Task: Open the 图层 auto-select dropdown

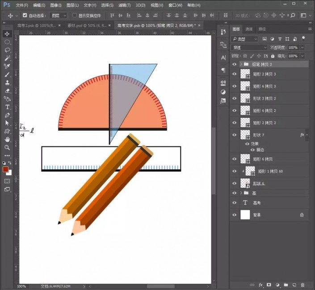Action: [58, 16]
